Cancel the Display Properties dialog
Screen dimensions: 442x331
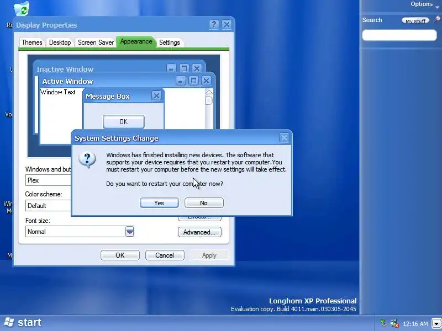[165, 255]
